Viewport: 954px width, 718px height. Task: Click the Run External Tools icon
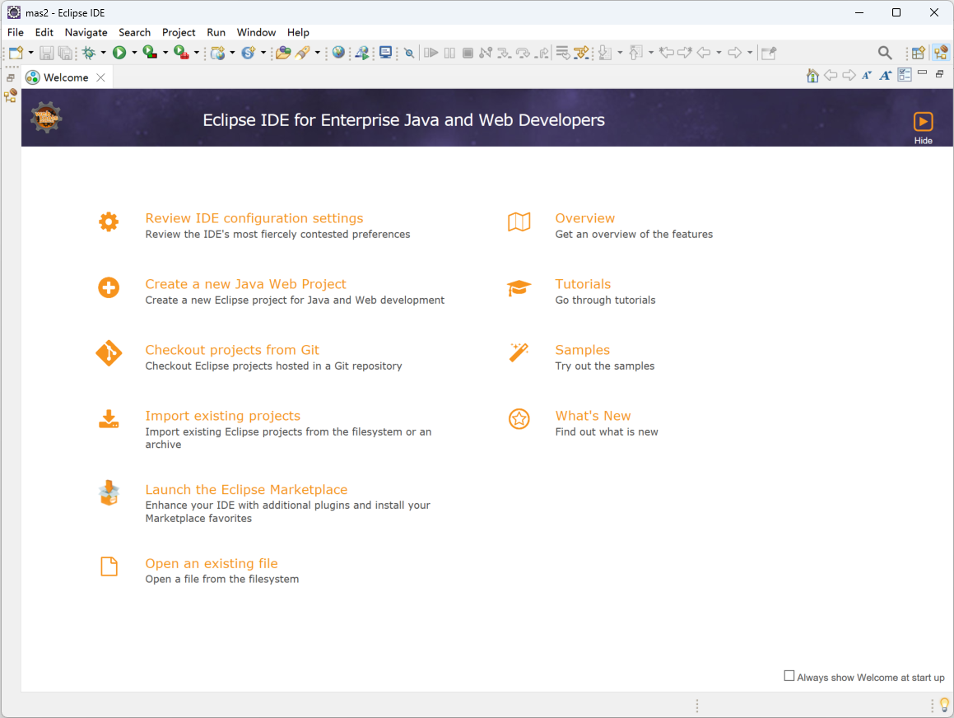tap(181, 53)
